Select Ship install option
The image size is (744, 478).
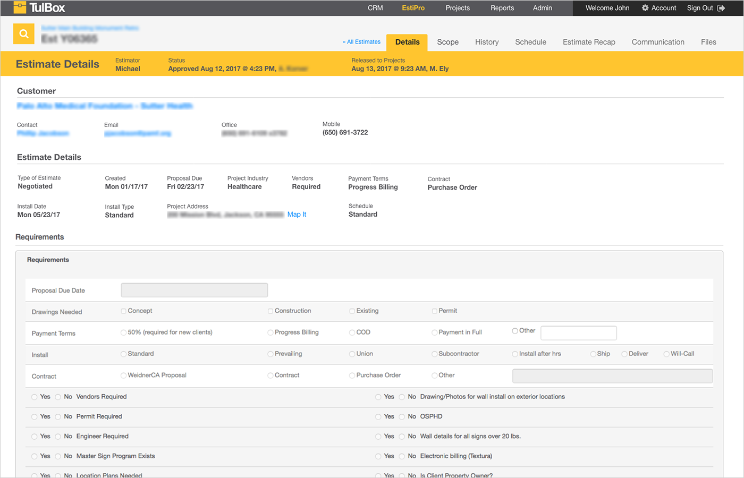point(593,354)
